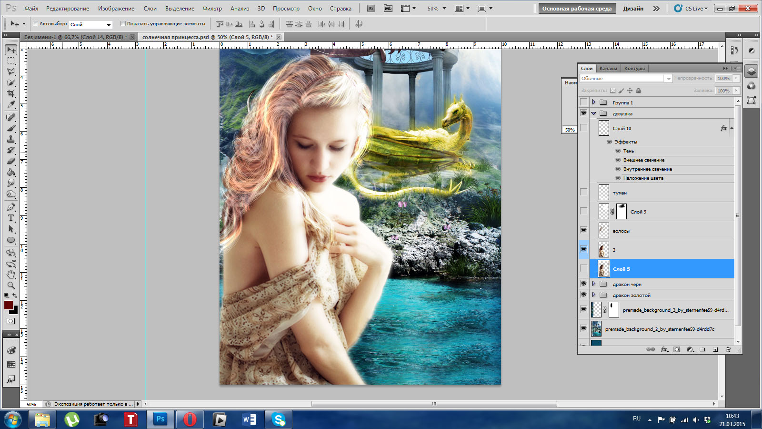Enable the Автовыбор checkbox

(x=35, y=23)
